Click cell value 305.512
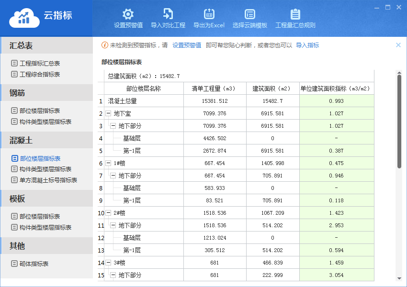Image resolution: width=407 pixels, height=287 pixels. pyautogui.click(x=215, y=250)
